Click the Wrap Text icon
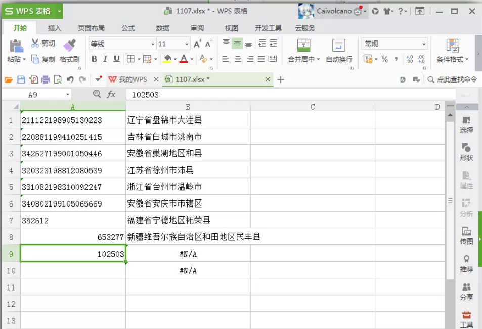 339,45
